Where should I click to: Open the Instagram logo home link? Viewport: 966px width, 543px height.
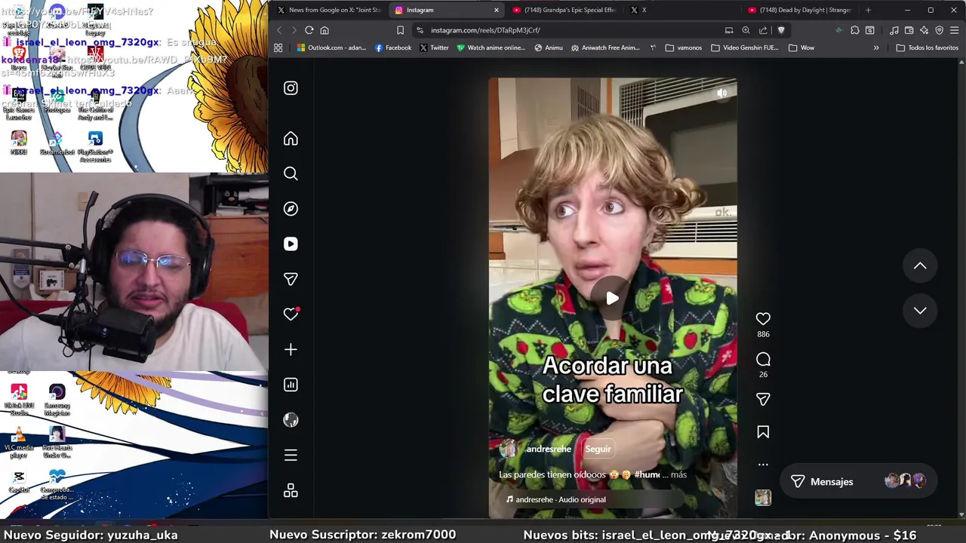point(291,88)
